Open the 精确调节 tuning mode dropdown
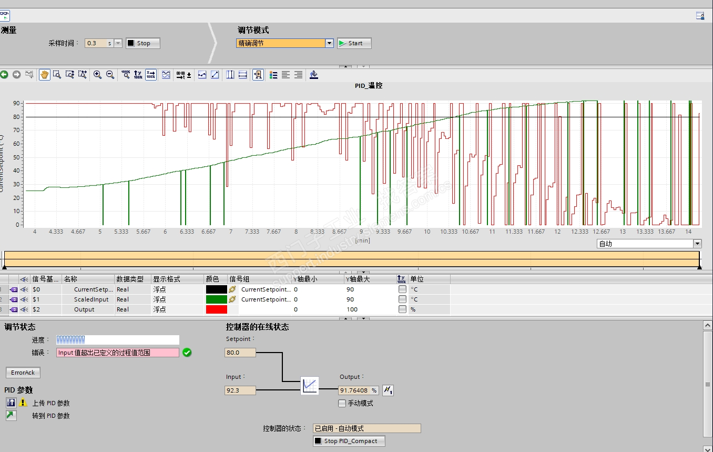713x452 pixels. pos(329,43)
